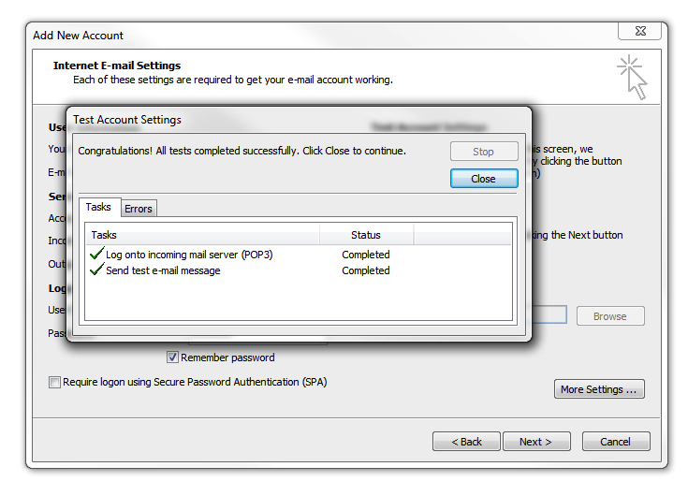Click the field left of Browse

tap(549, 314)
